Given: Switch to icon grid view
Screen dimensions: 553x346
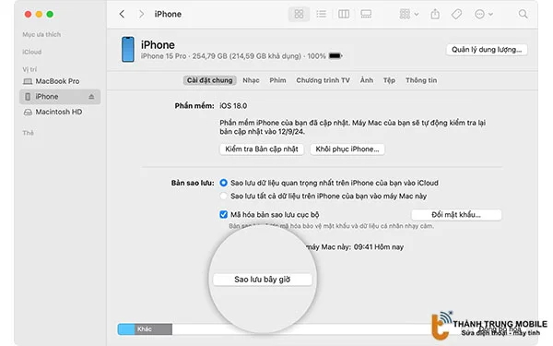Looking at the screenshot, I should tap(299, 14).
